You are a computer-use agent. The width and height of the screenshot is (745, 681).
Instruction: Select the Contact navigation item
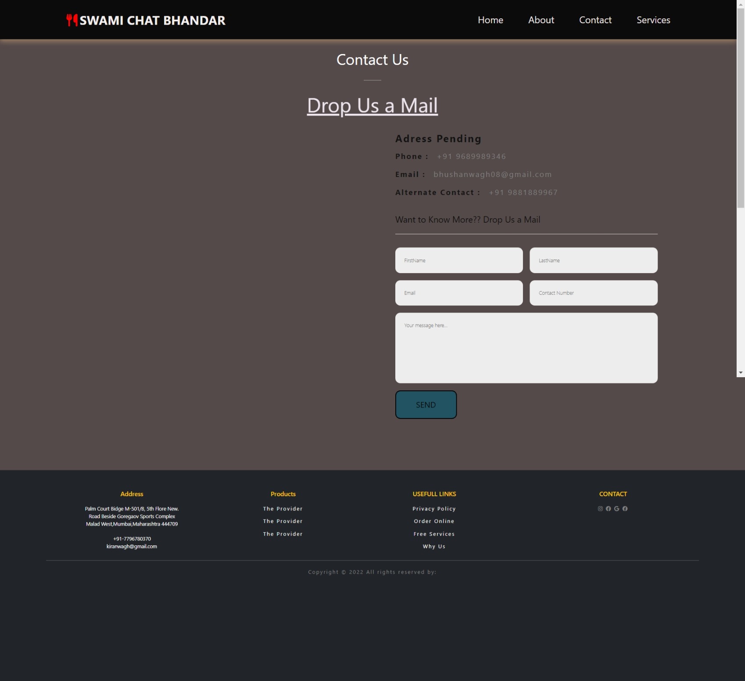click(x=595, y=20)
